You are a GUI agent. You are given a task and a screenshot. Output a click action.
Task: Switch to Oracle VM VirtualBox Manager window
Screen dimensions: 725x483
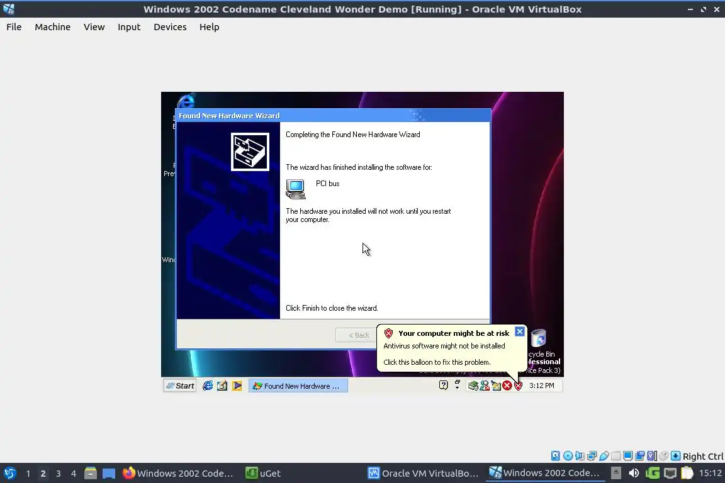click(423, 473)
